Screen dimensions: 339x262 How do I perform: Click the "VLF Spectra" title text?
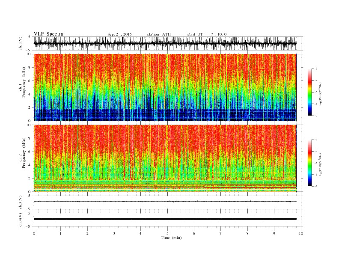pos(48,34)
